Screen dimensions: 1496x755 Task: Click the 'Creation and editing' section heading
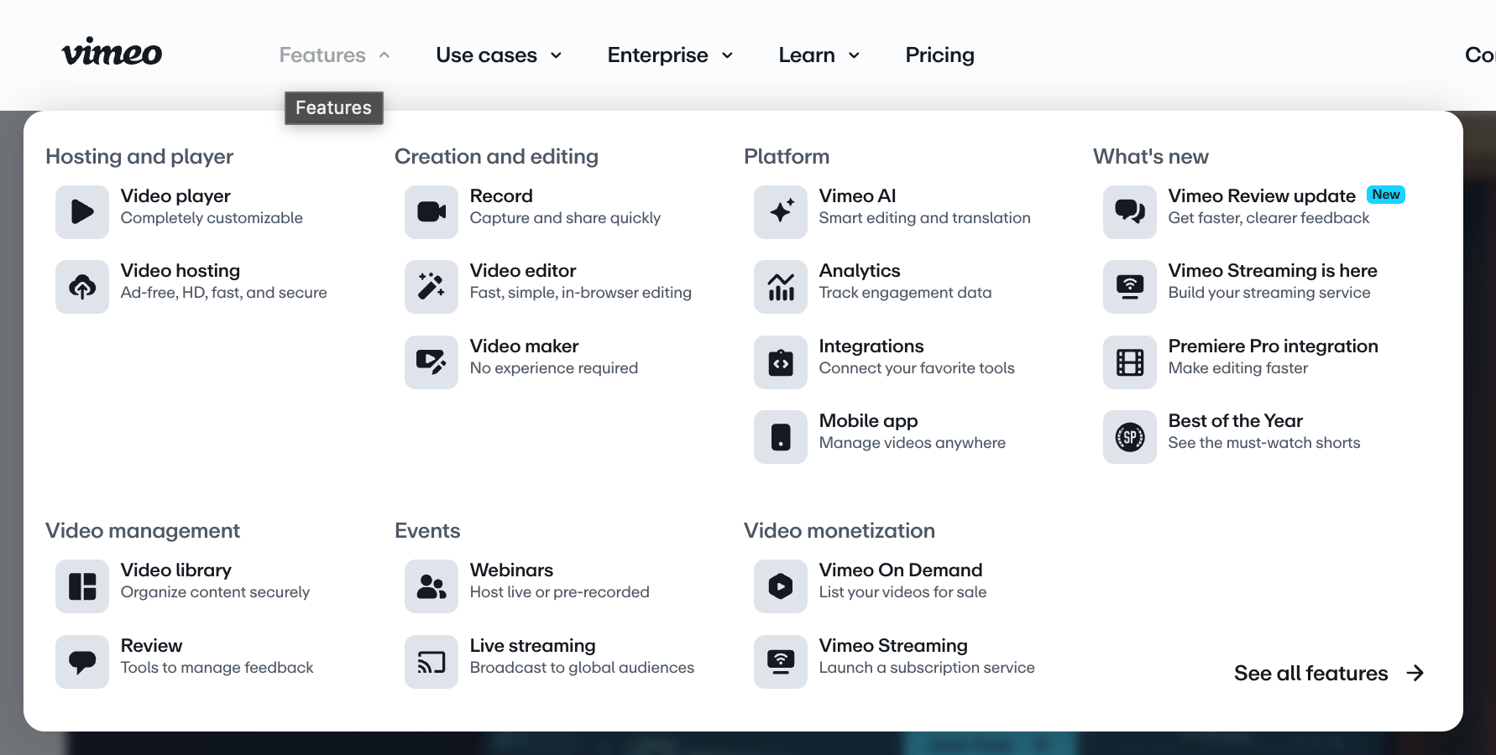(496, 157)
